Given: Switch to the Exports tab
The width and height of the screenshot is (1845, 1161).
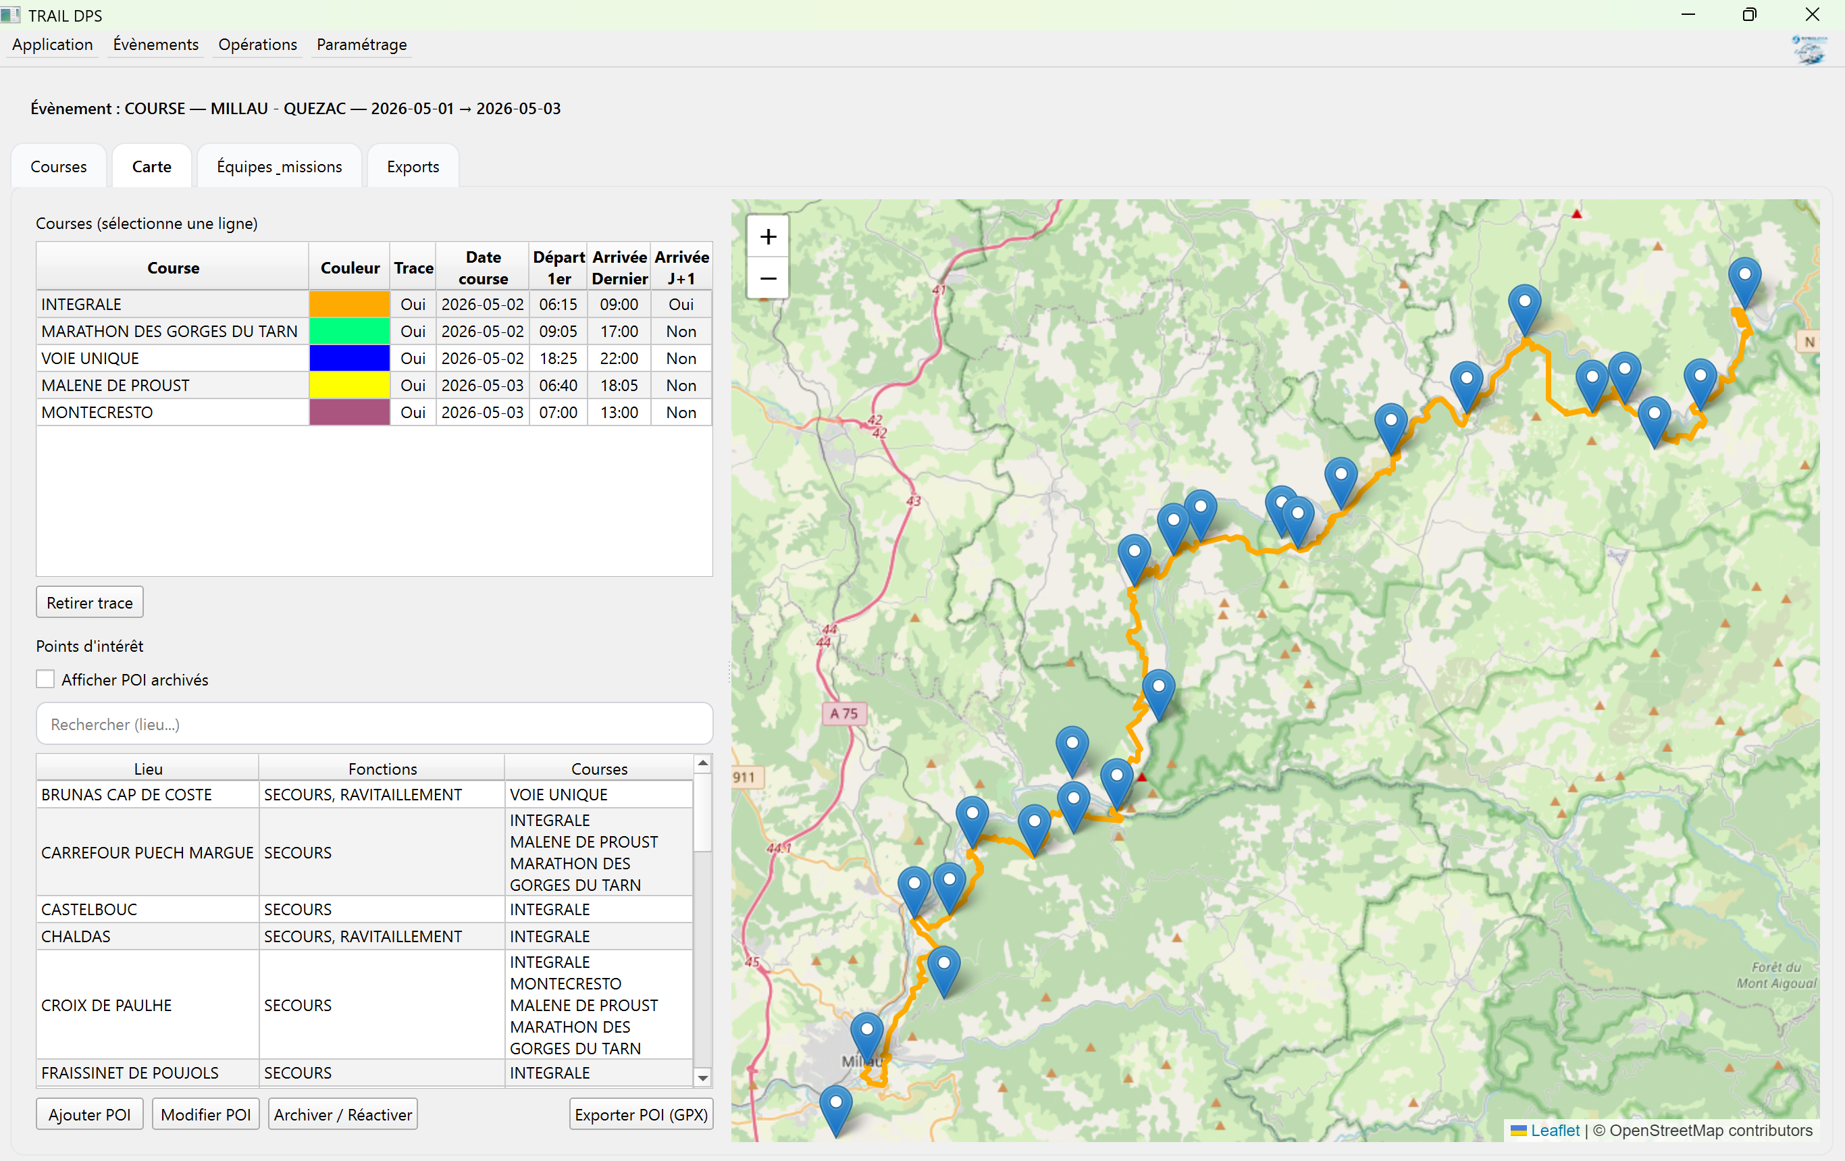Looking at the screenshot, I should (x=412, y=166).
